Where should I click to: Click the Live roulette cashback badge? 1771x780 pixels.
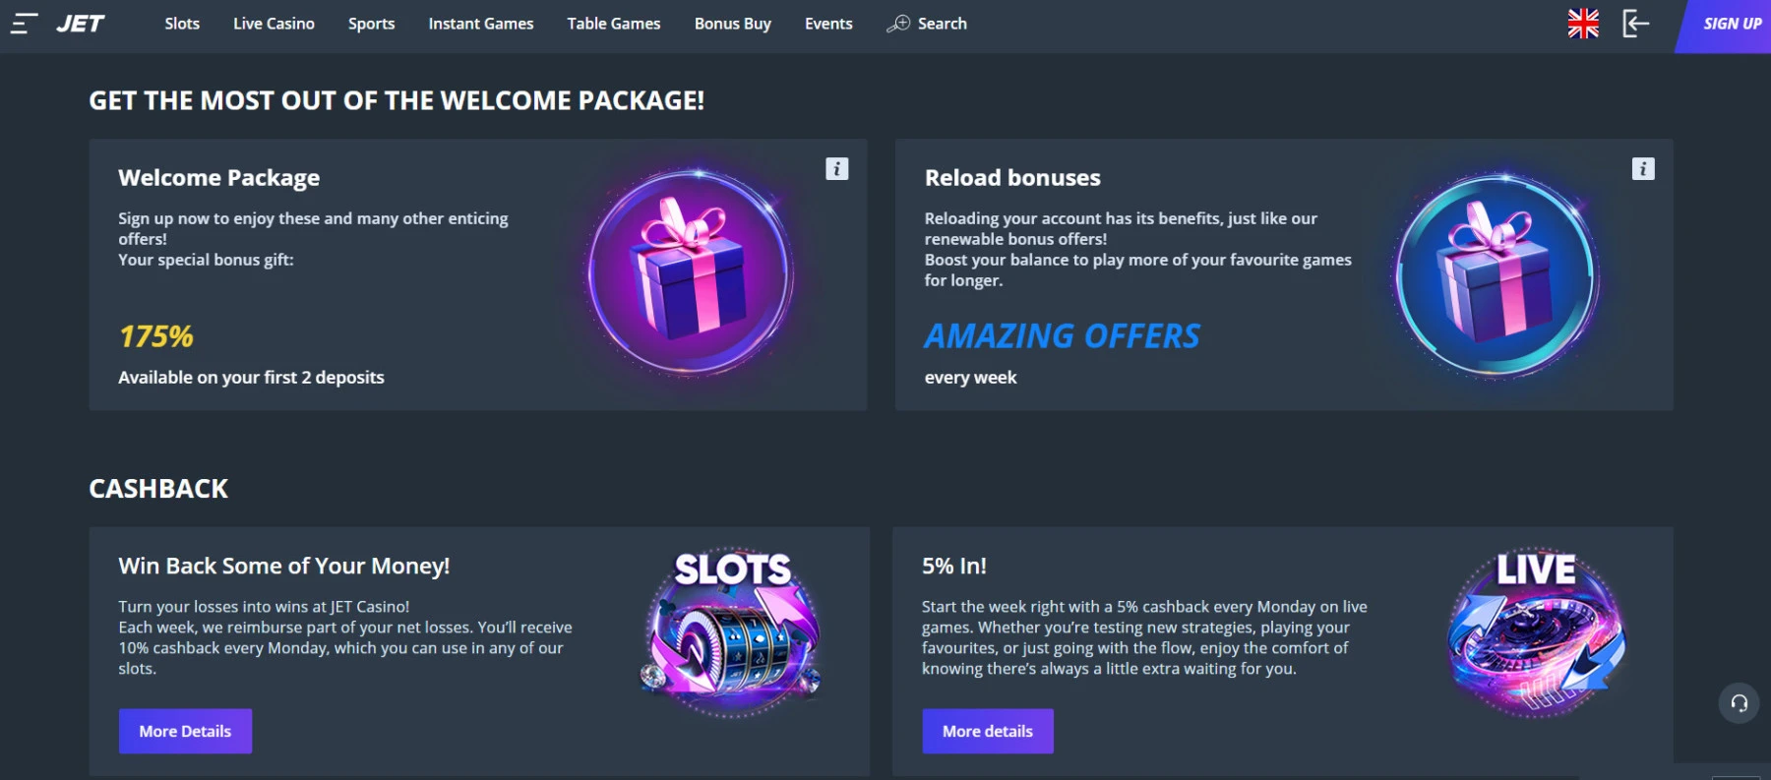tap(1536, 634)
